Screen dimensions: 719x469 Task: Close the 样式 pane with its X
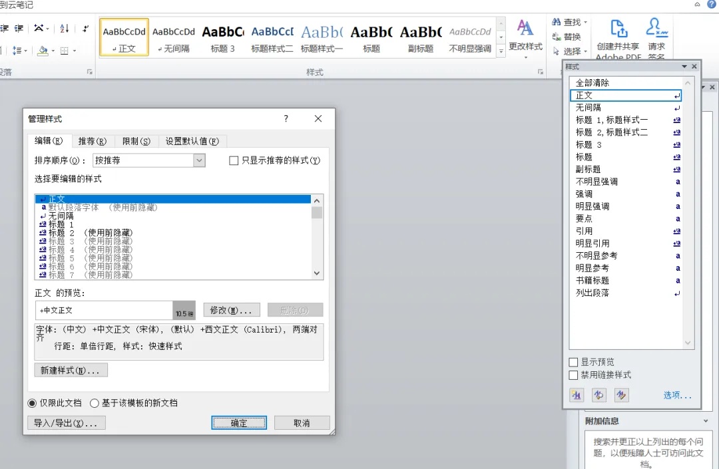point(694,67)
